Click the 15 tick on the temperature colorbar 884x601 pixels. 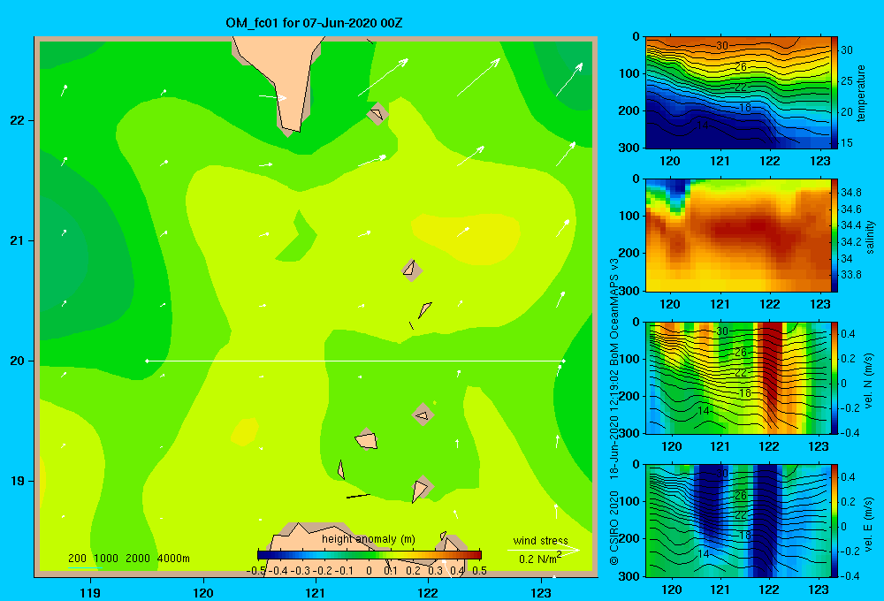tap(847, 143)
